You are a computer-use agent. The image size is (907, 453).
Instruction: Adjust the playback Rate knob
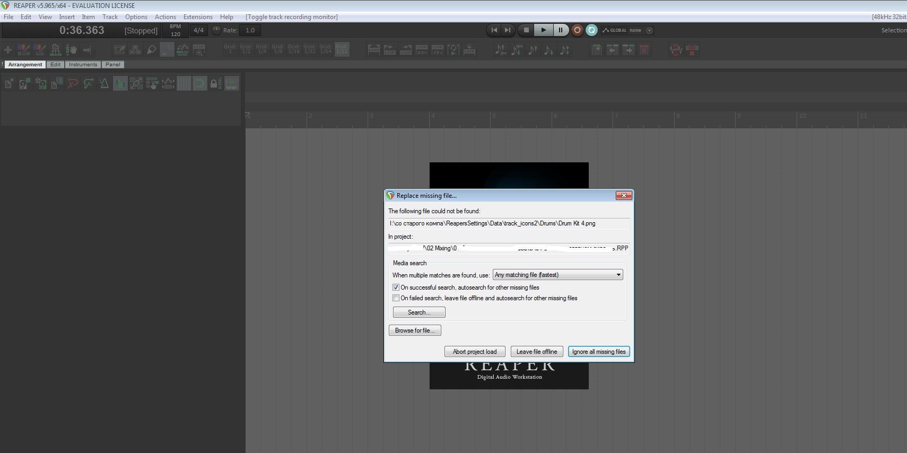pos(216,30)
